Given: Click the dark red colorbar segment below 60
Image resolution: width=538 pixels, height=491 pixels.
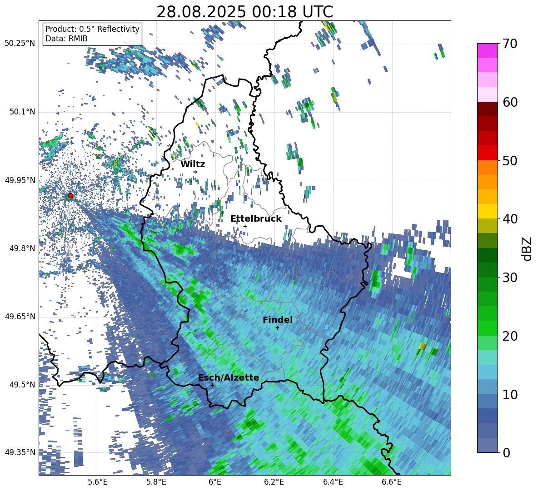Looking at the screenshot, I should tap(487, 109).
